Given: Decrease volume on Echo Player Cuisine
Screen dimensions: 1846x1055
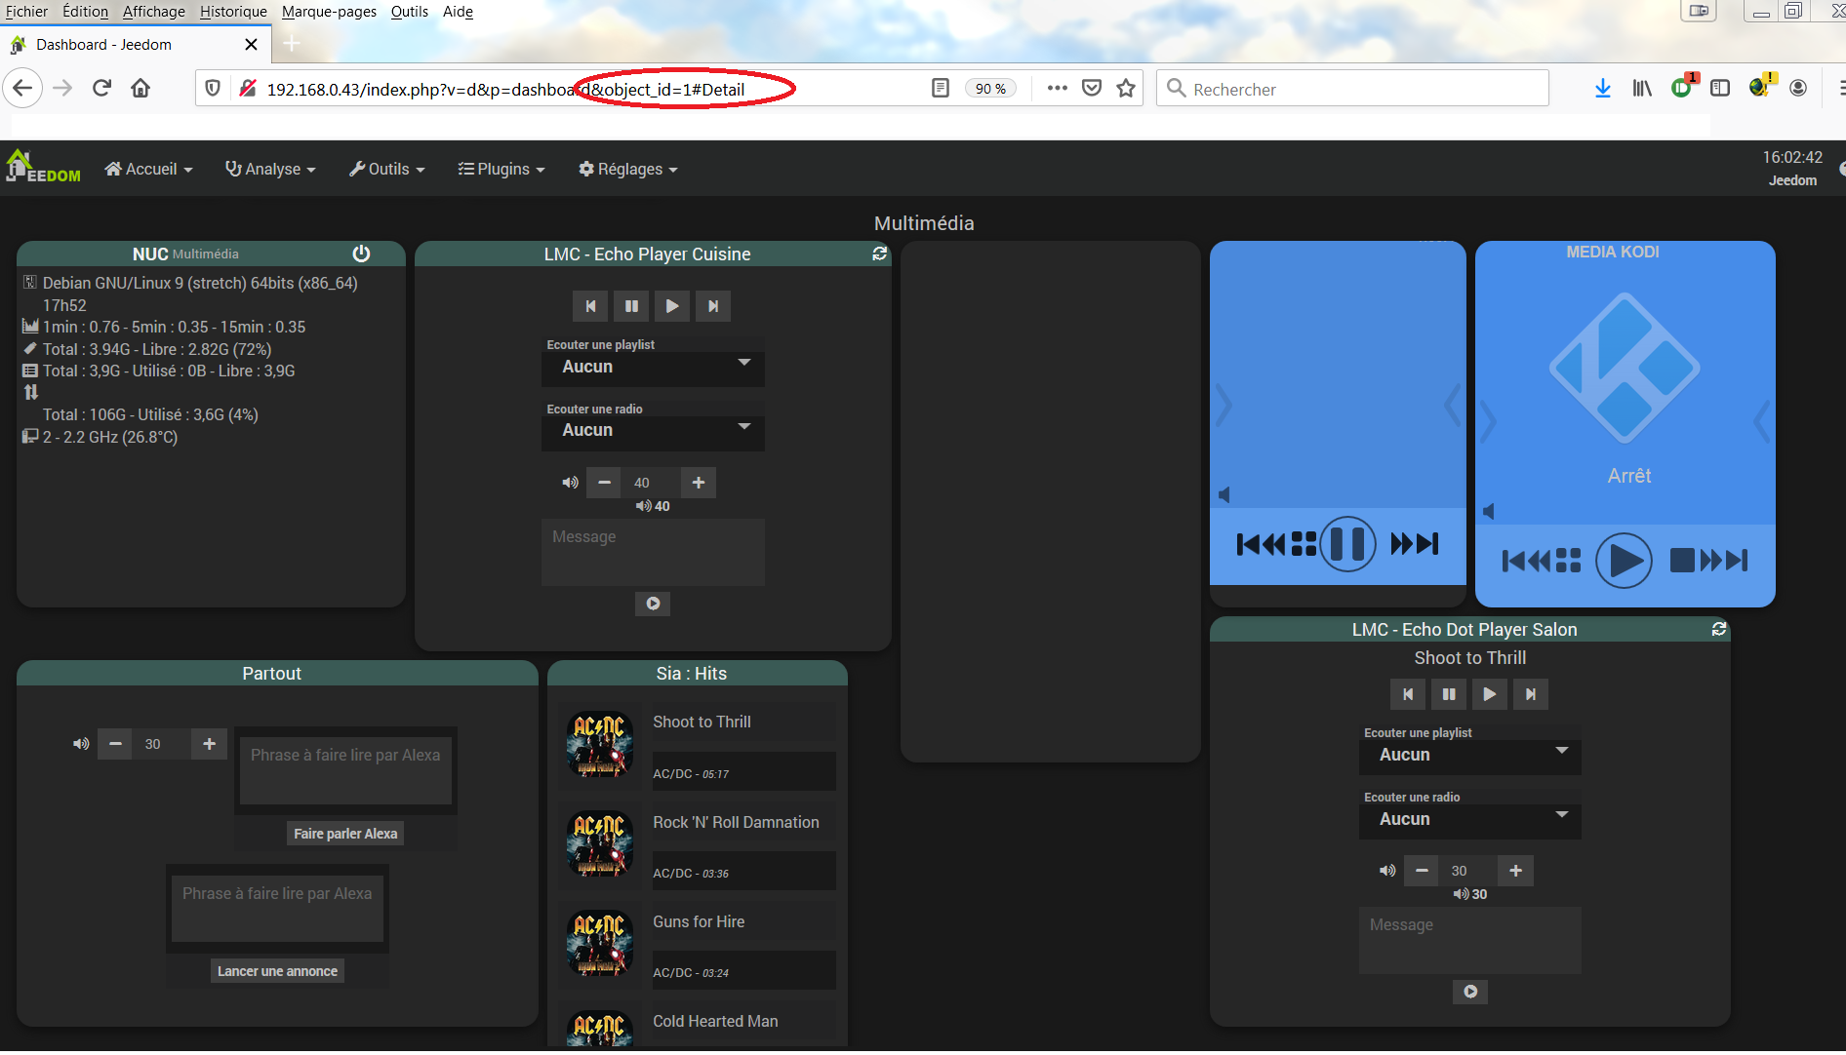Looking at the screenshot, I should click(604, 483).
